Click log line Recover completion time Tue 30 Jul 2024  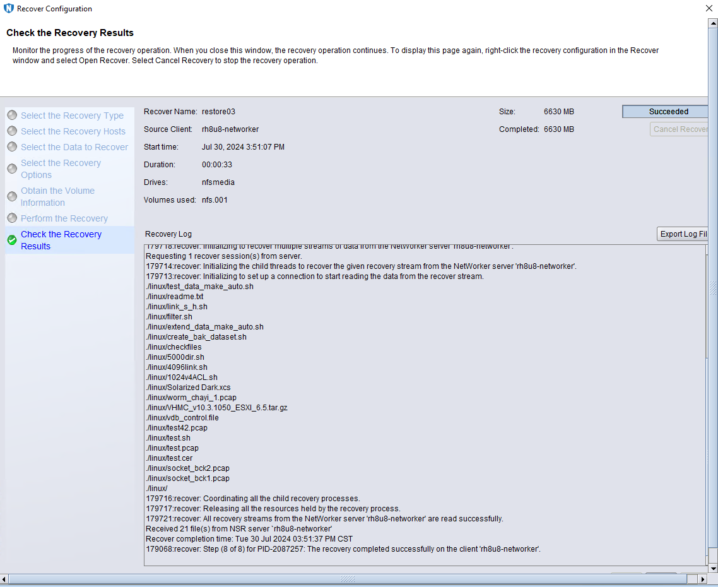coord(249,538)
